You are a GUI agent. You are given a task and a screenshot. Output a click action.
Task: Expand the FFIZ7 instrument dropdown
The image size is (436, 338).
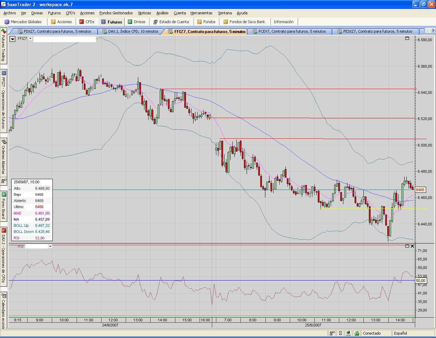tap(30, 39)
